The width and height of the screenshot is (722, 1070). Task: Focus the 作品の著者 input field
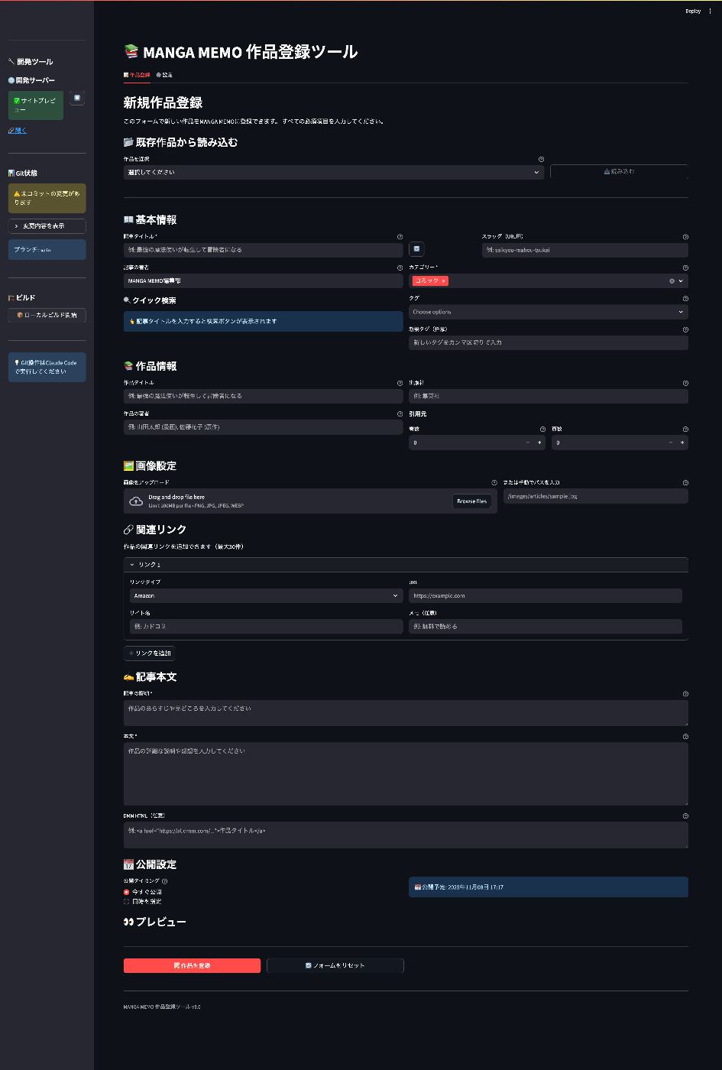[x=264, y=426]
